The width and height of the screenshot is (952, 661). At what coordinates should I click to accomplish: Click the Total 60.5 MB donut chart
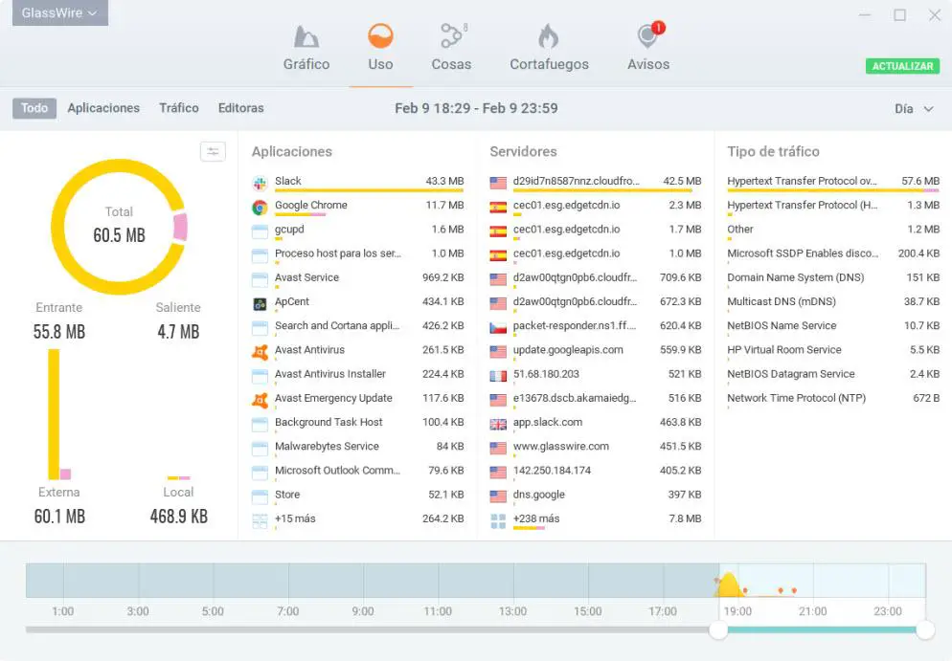119,227
